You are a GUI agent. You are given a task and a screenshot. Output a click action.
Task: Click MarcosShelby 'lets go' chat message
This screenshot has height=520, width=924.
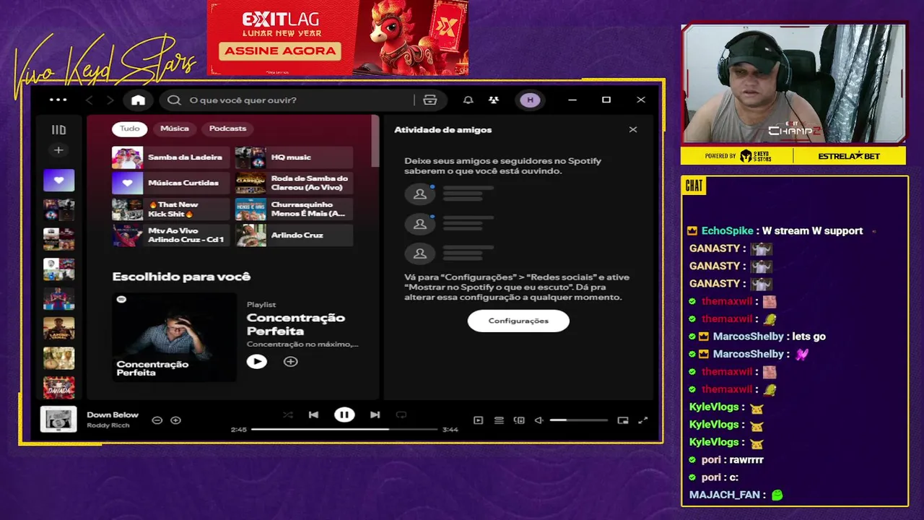coord(756,337)
